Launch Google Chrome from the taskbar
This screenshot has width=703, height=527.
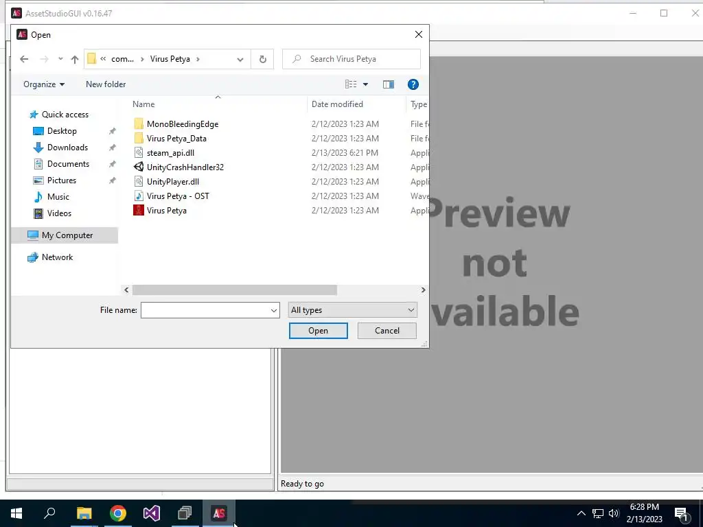pos(118,513)
